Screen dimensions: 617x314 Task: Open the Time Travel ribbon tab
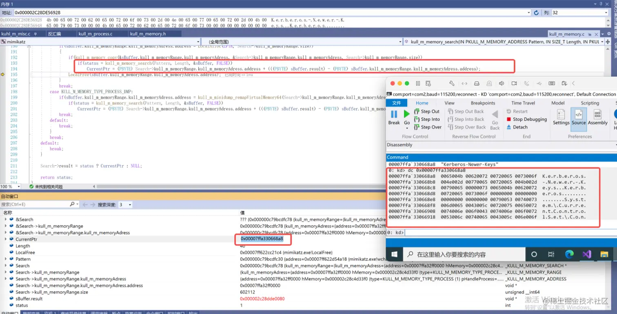click(x=523, y=103)
